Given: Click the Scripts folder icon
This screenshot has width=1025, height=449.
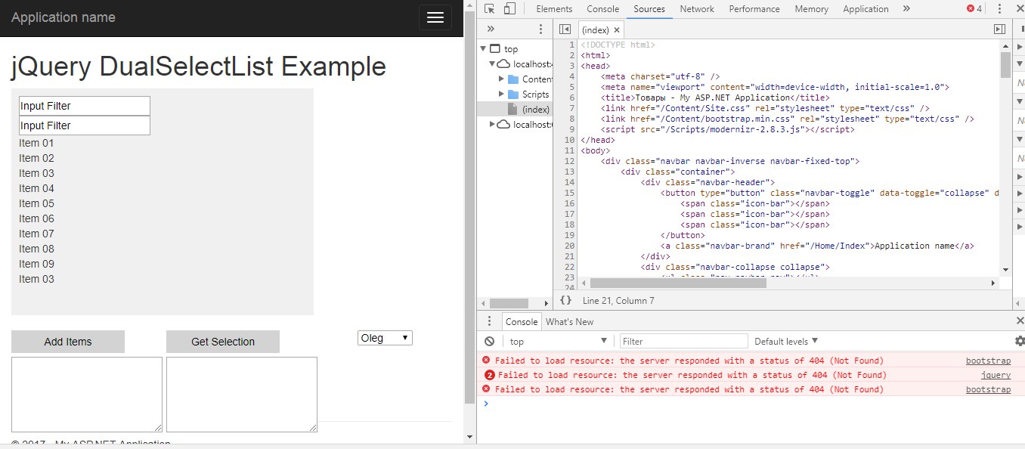Looking at the screenshot, I should point(513,94).
